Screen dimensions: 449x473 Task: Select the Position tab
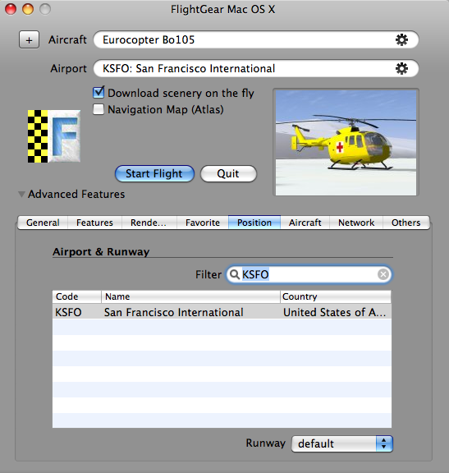(x=254, y=223)
